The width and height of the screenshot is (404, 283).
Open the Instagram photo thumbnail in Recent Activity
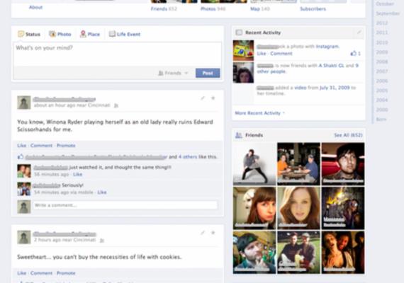[243, 50]
